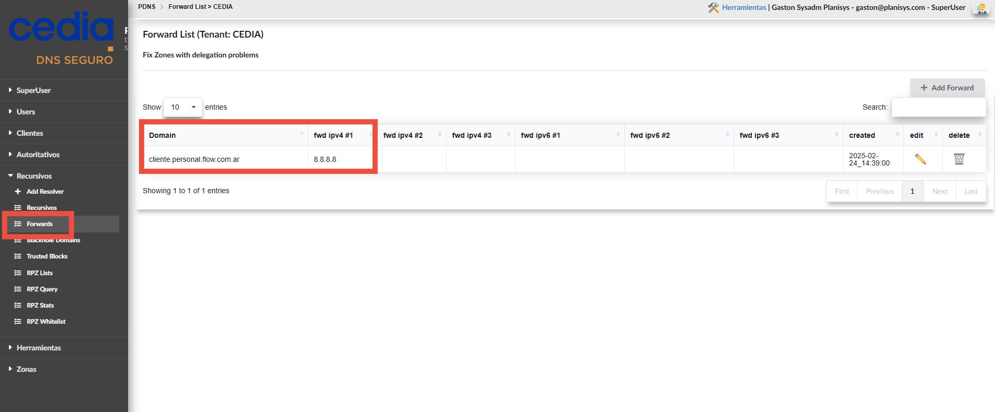The image size is (995, 412).
Task: Click the trash delete icon in the row
Action: pyautogui.click(x=958, y=159)
